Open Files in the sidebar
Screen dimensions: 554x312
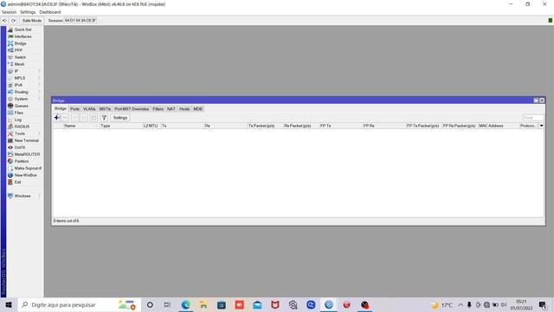19,113
